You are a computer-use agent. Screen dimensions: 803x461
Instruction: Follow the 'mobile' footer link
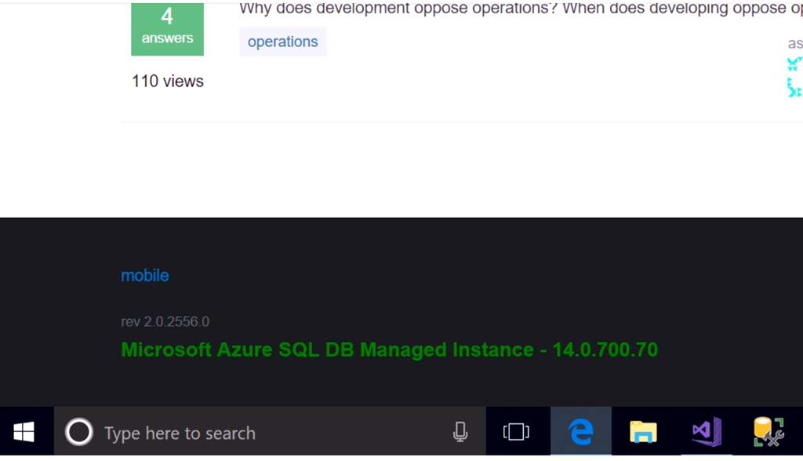click(x=145, y=275)
